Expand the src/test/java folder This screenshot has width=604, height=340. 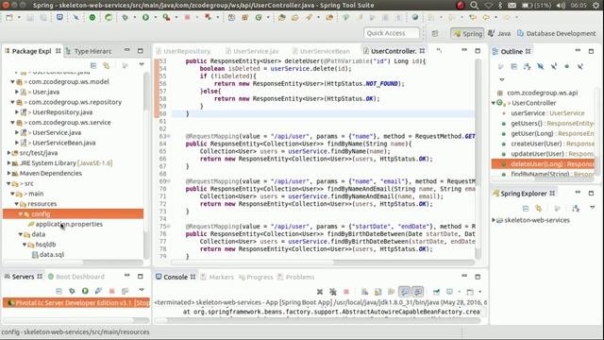(x=8, y=153)
